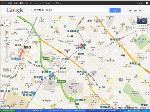This screenshot has height=112, width=150.
Task: Click the overview map collapse arrow
Action: (148, 108)
